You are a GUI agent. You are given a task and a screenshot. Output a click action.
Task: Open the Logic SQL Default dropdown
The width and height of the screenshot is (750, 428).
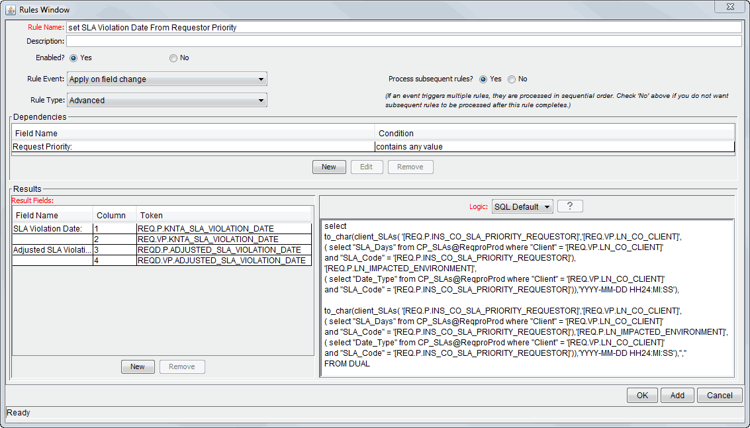point(522,206)
